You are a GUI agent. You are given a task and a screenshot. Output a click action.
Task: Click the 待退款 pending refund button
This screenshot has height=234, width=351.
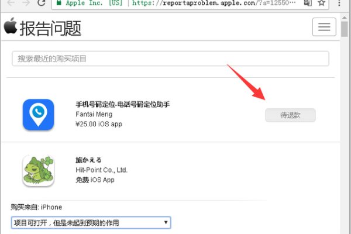click(x=290, y=115)
